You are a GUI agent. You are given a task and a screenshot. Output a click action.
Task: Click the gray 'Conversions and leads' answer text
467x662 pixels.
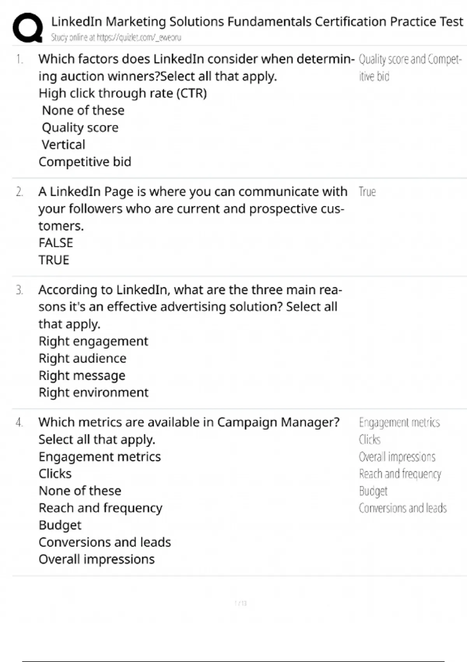pyautogui.click(x=402, y=508)
